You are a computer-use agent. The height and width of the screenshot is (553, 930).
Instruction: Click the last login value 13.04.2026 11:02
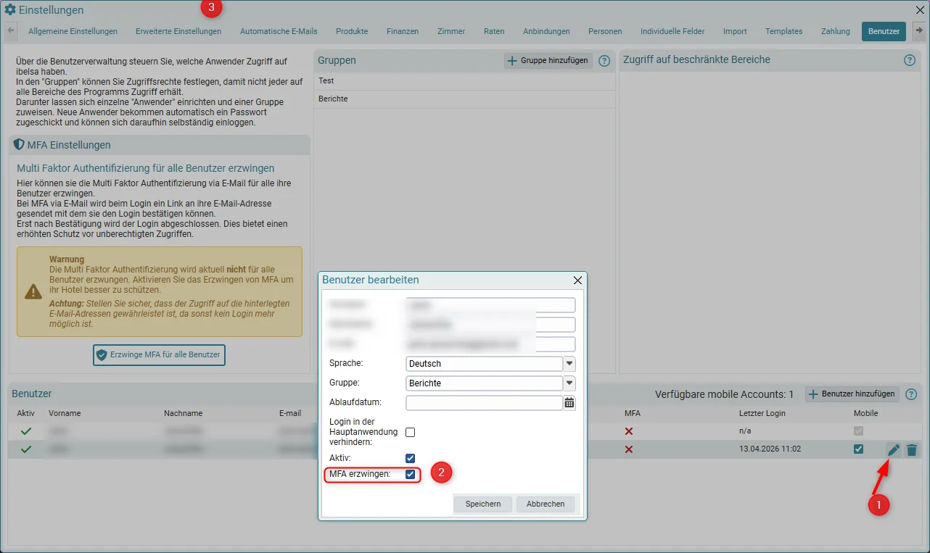tap(770, 449)
